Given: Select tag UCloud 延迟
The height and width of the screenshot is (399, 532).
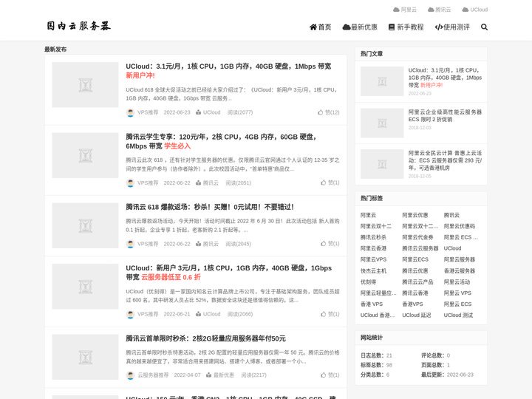Looking at the screenshot, I should click(417, 316).
